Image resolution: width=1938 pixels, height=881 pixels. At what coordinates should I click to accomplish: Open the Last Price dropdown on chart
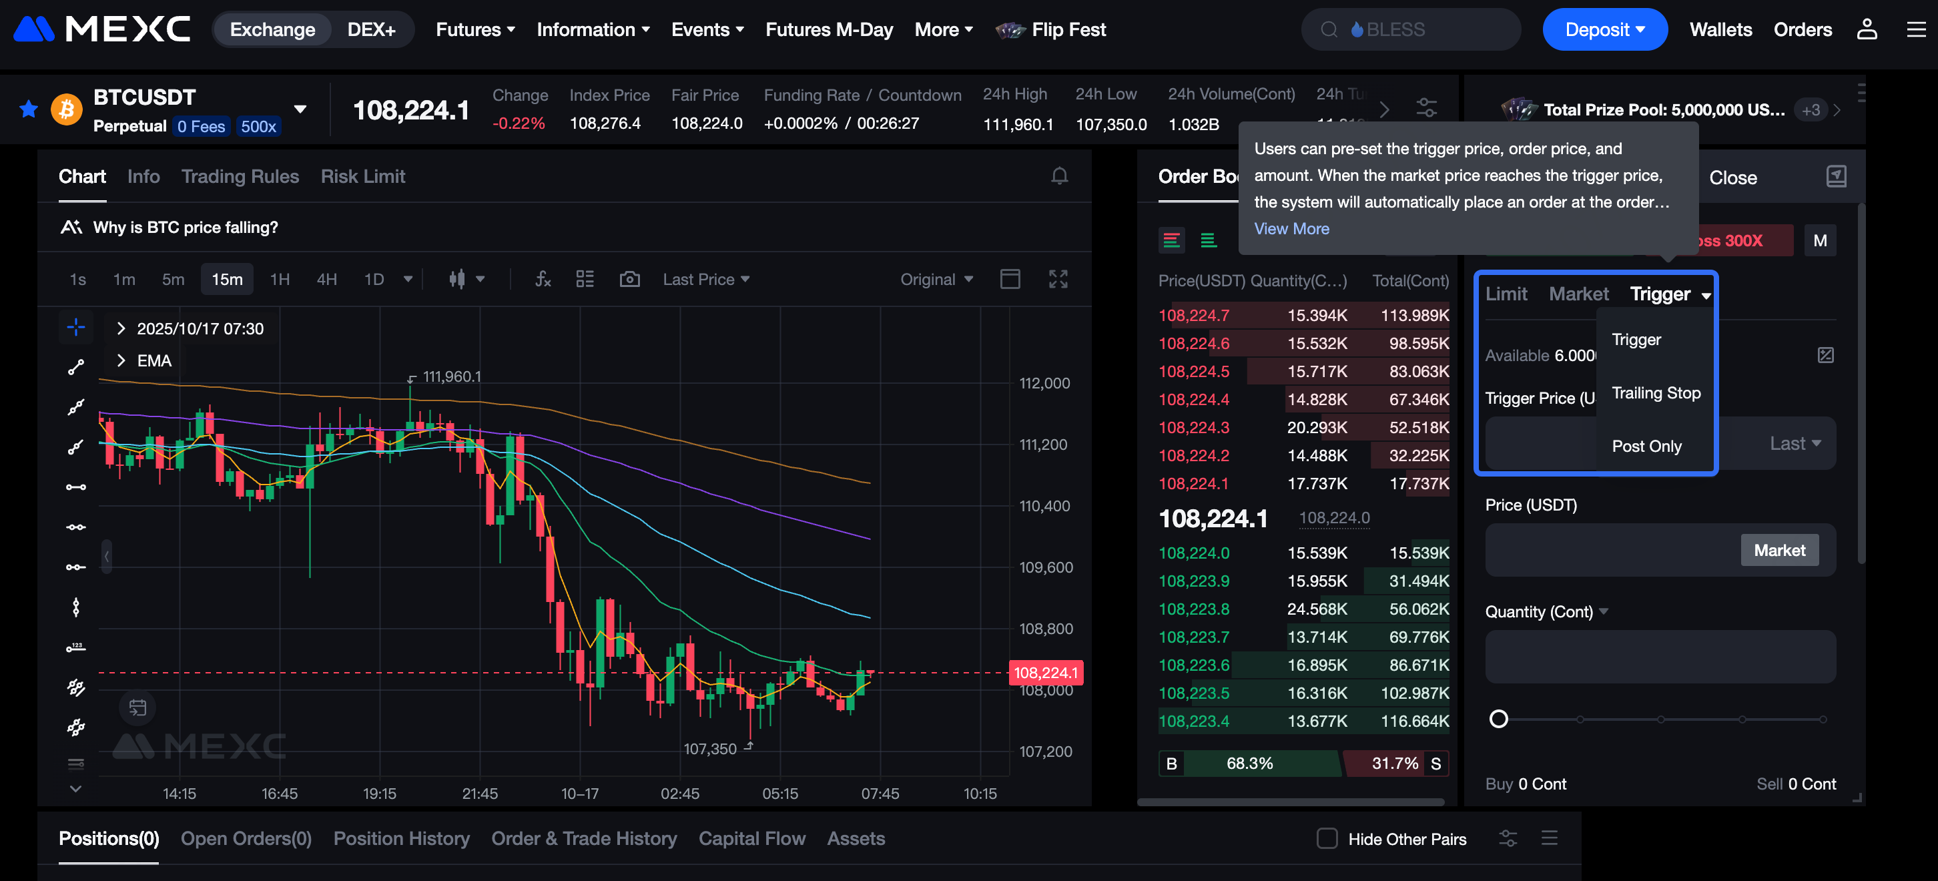705,279
